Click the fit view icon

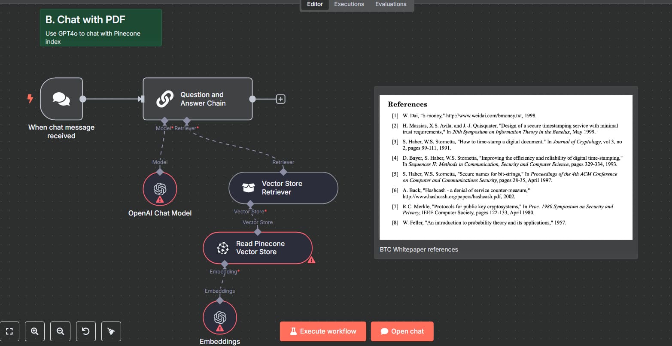(x=9, y=331)
